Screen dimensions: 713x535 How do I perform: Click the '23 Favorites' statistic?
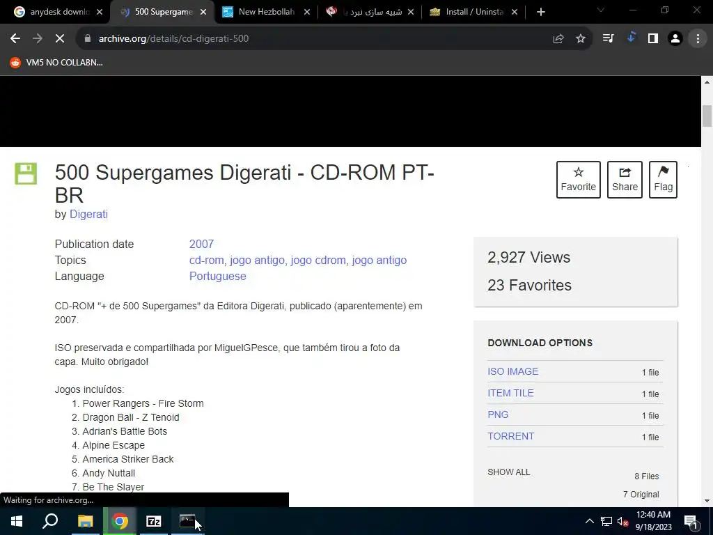click(529, 285)
